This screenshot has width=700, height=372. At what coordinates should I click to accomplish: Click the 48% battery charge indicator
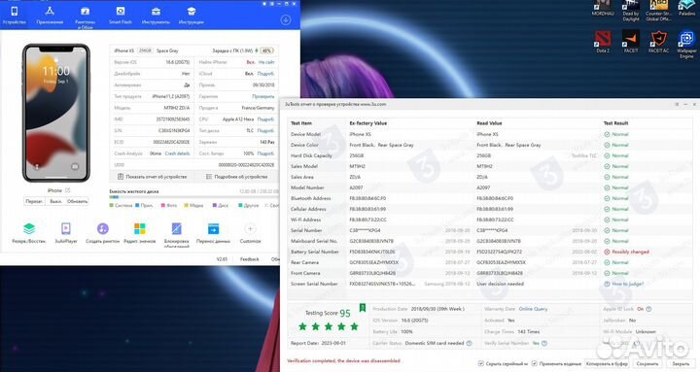267,51
